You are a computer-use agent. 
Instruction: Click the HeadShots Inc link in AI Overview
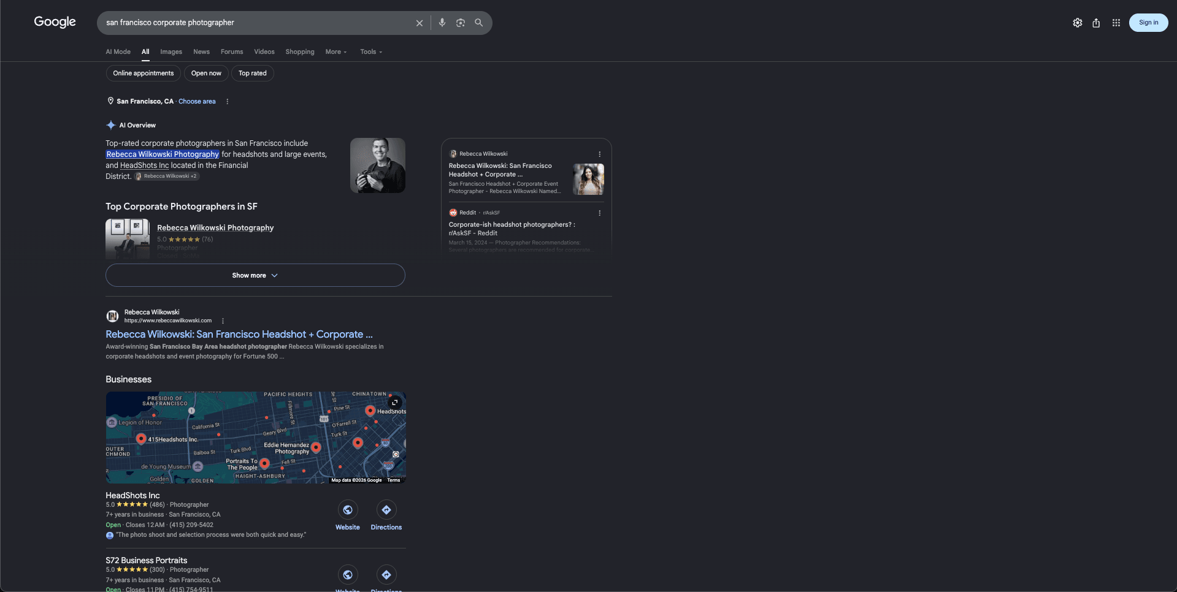pos(144,165)
